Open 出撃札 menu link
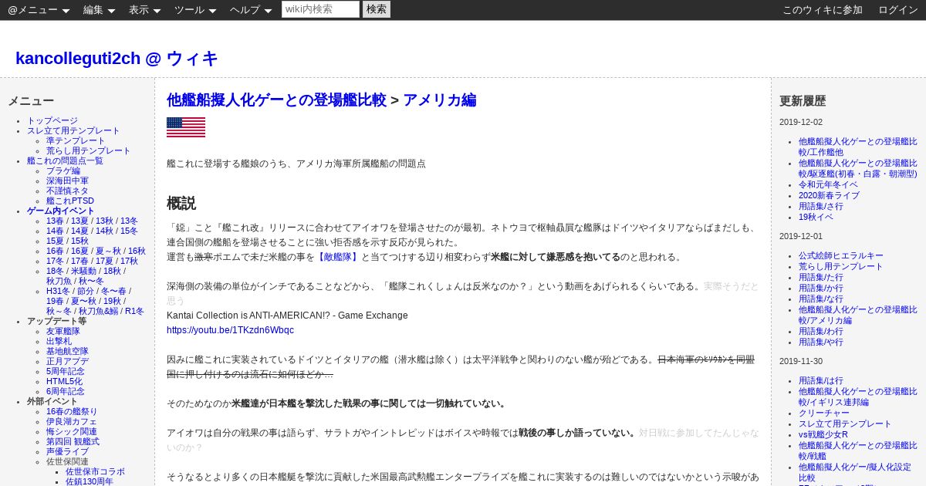Screen dimensions: 926x486 (59, 342)
